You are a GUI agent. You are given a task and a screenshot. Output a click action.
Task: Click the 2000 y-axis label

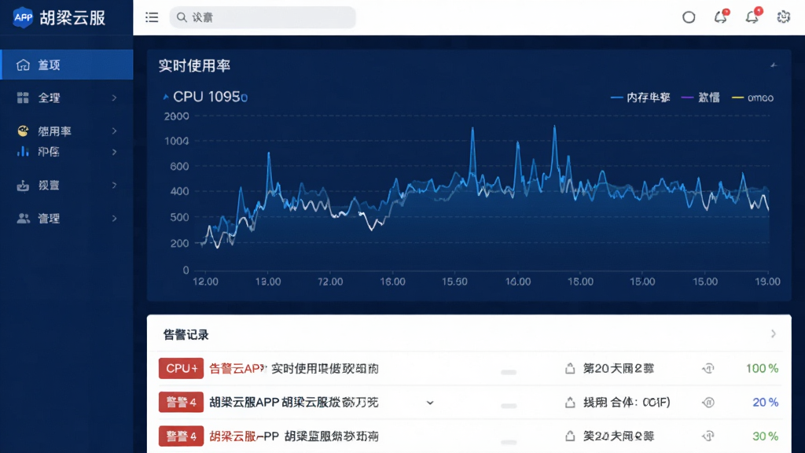tap(177, 116)
